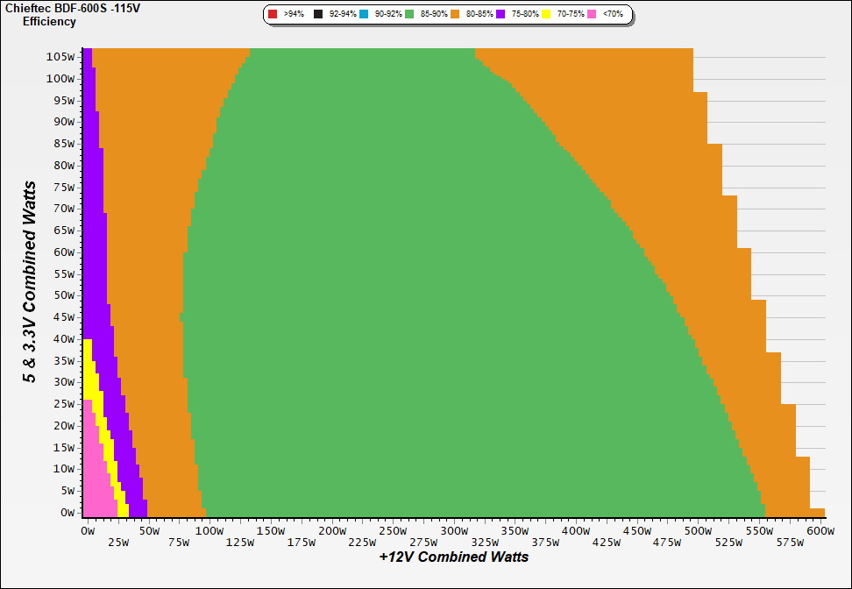The width and height of the screenshot is (852, 589).
Task: Click the 600W label on the horizontal axis
Action: coord(819,531)
